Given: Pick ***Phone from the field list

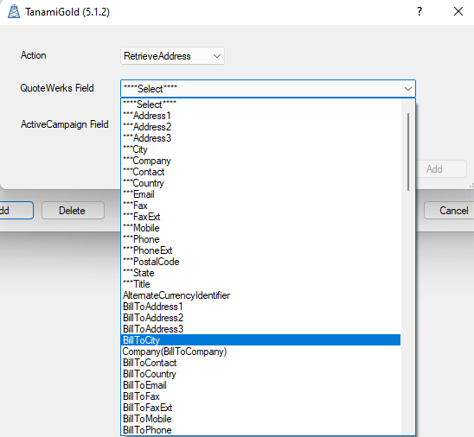Looking at the screenshot, I should [260, 239].
